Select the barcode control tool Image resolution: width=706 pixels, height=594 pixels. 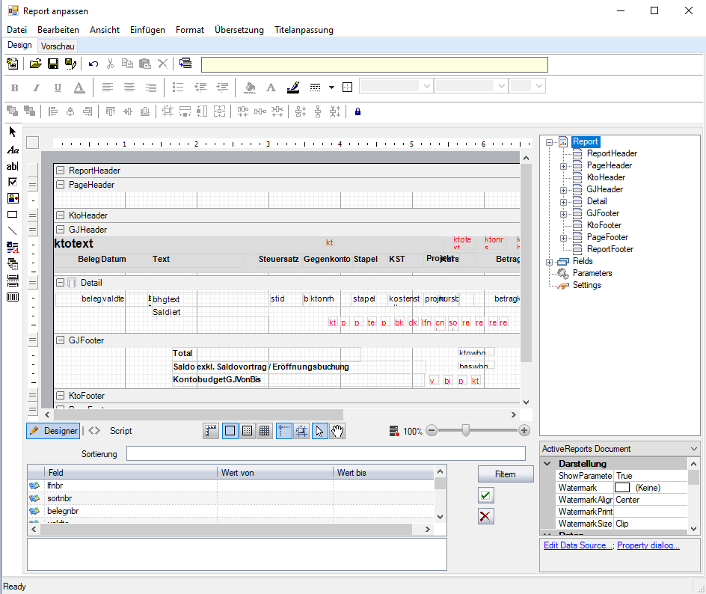(x=12, y=297)
